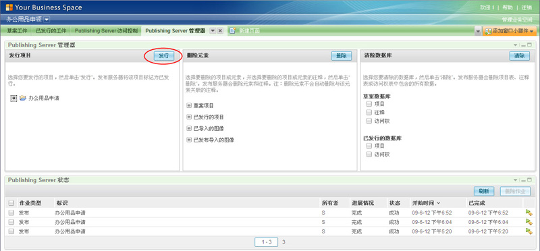
Task: Open the gray dropdown left of 添加窗口小部件
Action: (478, 31)
